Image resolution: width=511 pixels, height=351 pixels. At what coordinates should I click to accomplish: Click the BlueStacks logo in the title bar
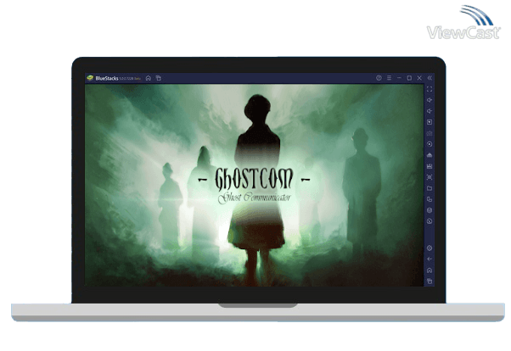click(x=90, y=78)
